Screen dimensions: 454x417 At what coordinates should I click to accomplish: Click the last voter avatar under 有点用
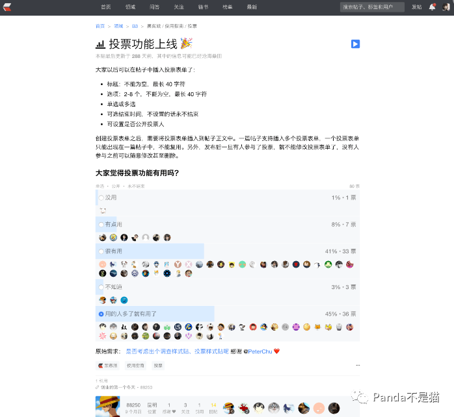click(167, 238)
